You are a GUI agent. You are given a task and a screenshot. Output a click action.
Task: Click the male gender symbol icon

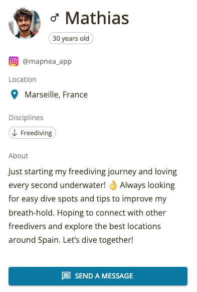tap(55, 18)
